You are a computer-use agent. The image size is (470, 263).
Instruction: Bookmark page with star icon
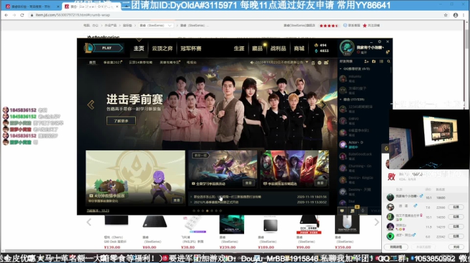pyautogui.click(x=446, y=15)
